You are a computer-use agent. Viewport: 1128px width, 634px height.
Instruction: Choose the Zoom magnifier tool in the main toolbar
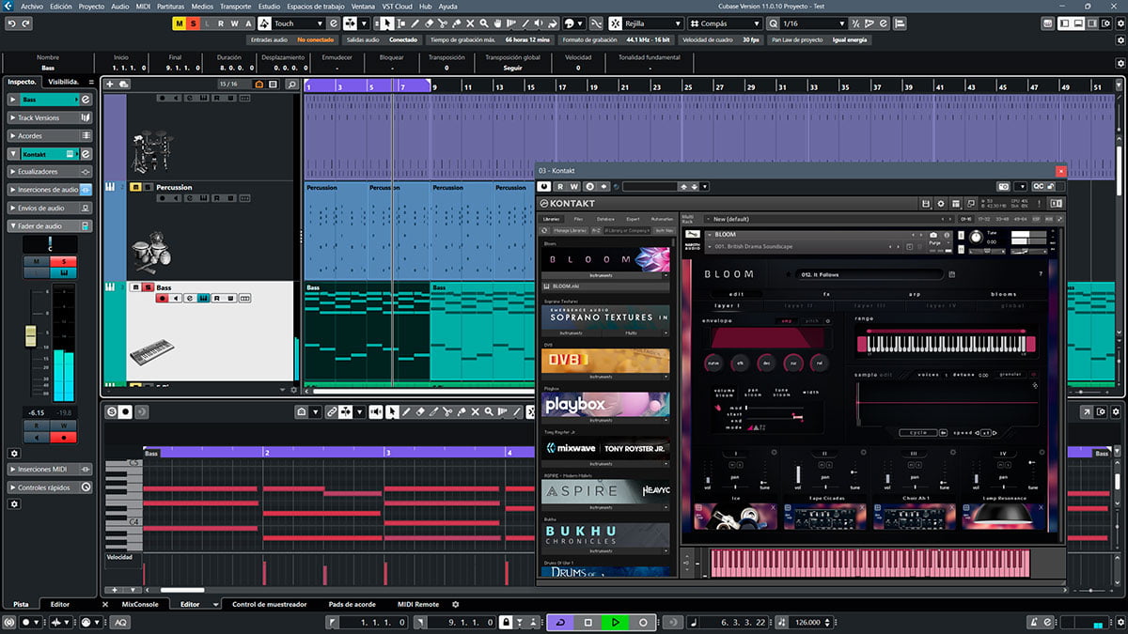click(486, 23)
